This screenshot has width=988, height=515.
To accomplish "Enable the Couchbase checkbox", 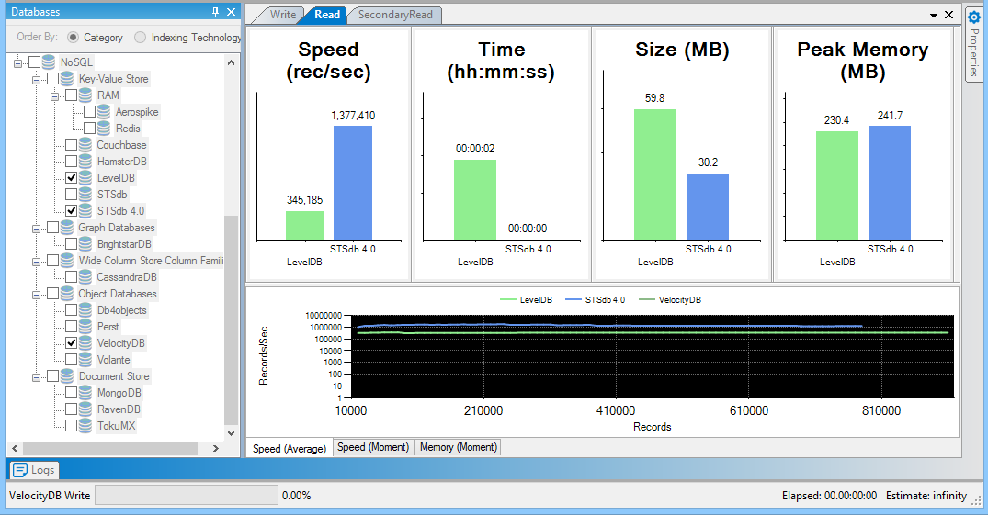I will [x=71, y=145].
